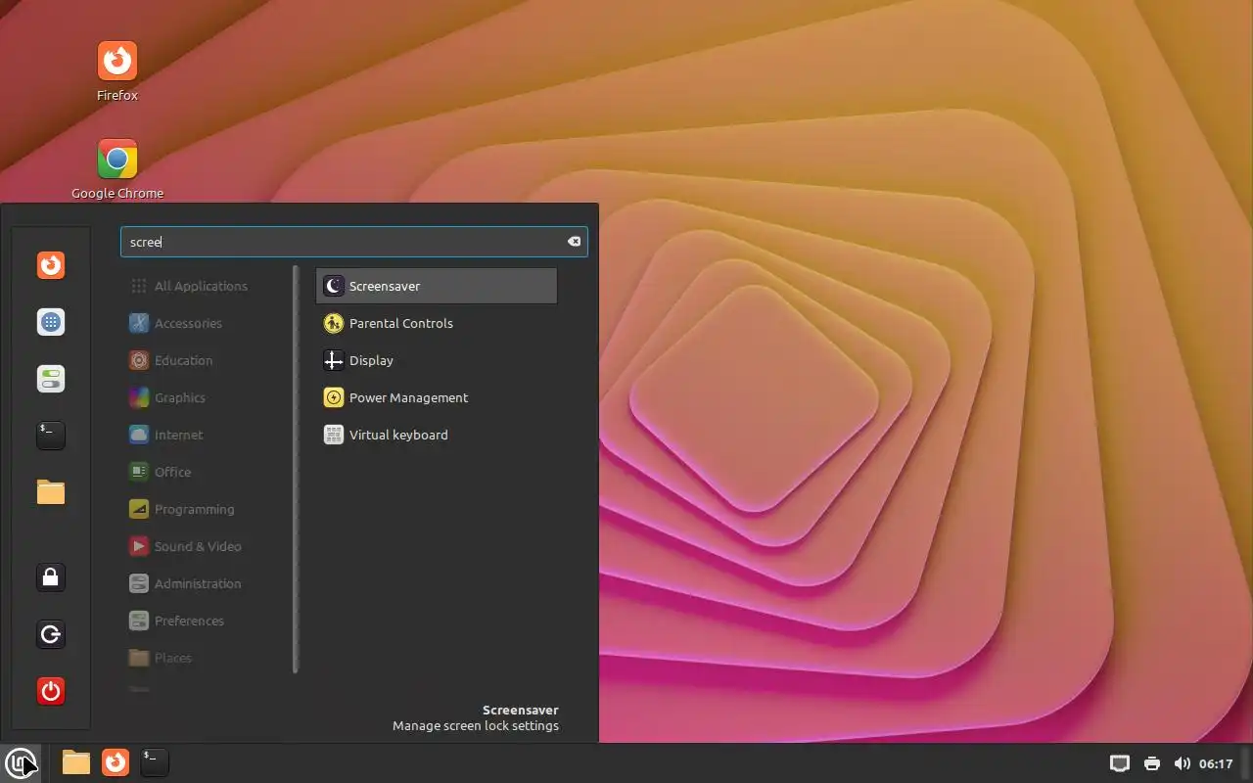Open Virtual keyboard from search results
Image resolution: width=1253 pixels, height=783 pixels.
437,435
